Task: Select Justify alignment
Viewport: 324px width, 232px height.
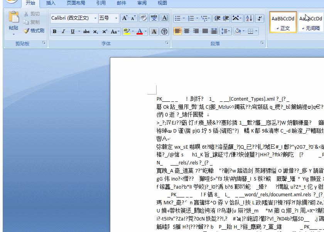Action: 205,31
